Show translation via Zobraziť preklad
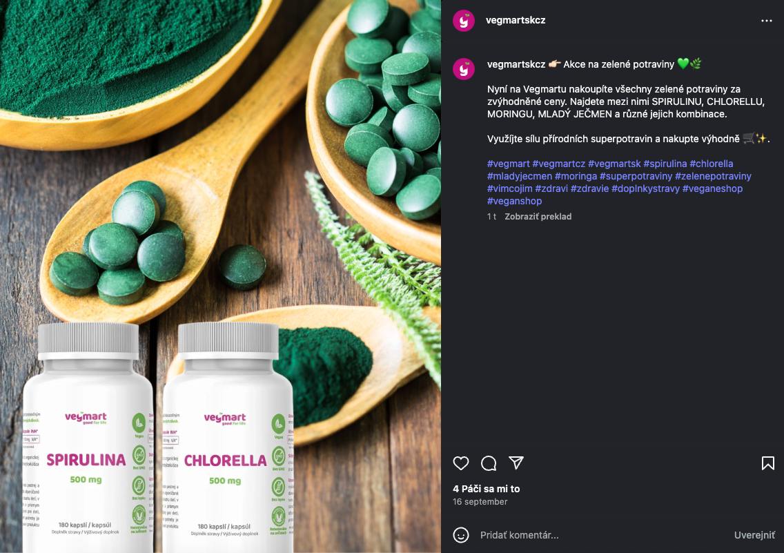 pos(538,217)
